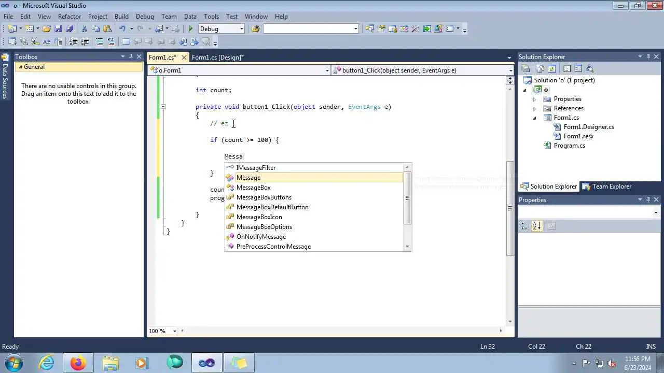Open the Debug menu

(145, 17)
